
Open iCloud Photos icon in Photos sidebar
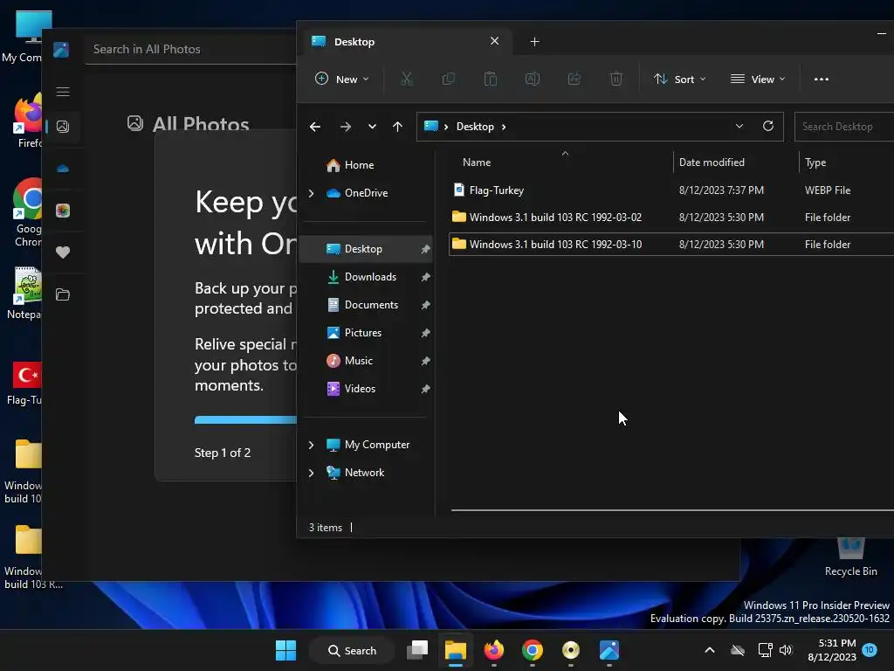coord(63,211)
